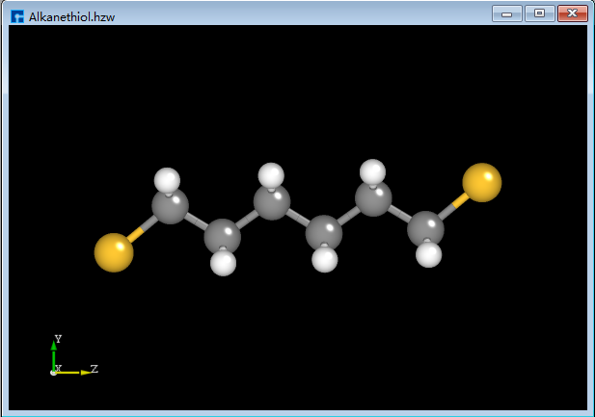Click the Alkanethiol.hzw window title text
This screenshot has height=417, width=595.
tap(72, 16)
